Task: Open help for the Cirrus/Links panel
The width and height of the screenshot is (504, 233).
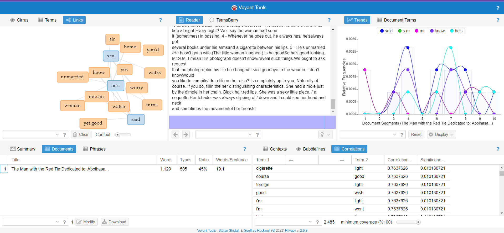Action: [x=161, y=20]
